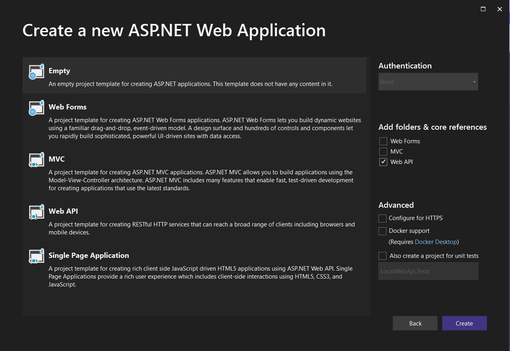Enable the Web Forms folders checkbox
This screenshot has width=510, height=351.
[x=383, y=141]
